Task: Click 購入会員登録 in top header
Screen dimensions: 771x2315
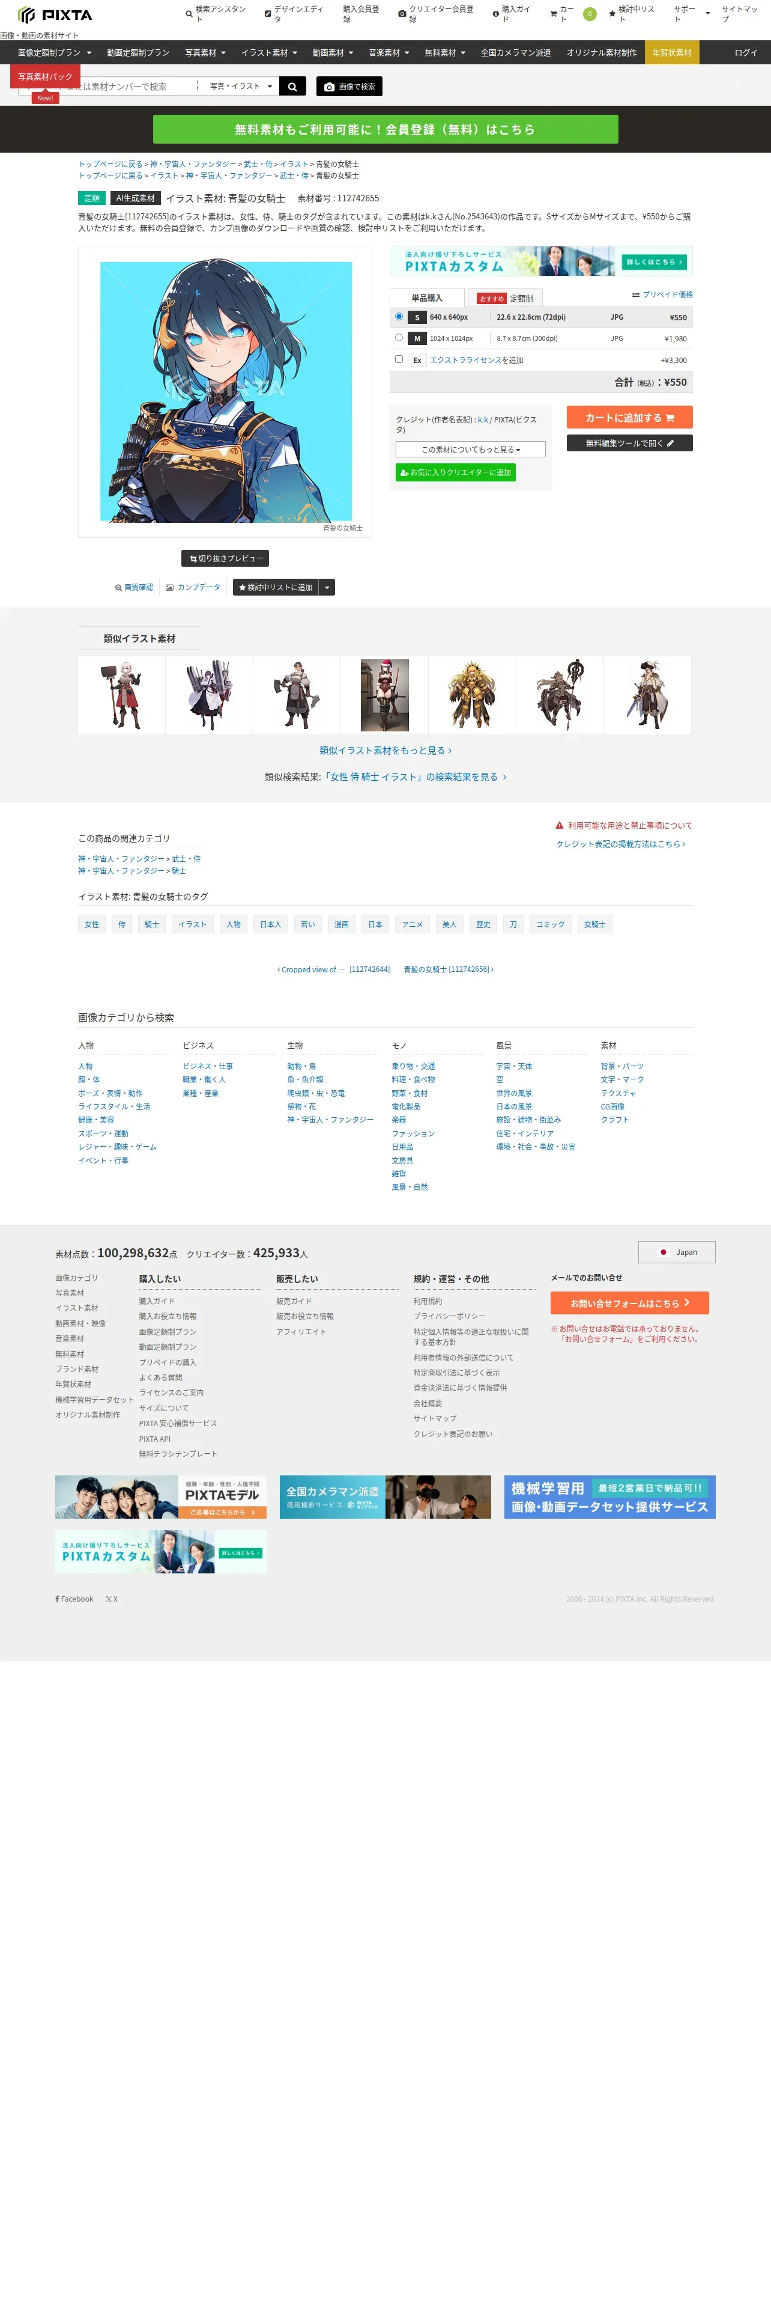Action: tap(361, 13)
